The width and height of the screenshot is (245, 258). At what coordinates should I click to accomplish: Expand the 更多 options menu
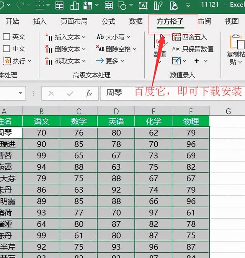click(x=110, y=61)
